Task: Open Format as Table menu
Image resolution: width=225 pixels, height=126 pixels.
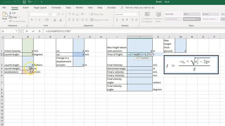Action: click(x=159, y=17)
